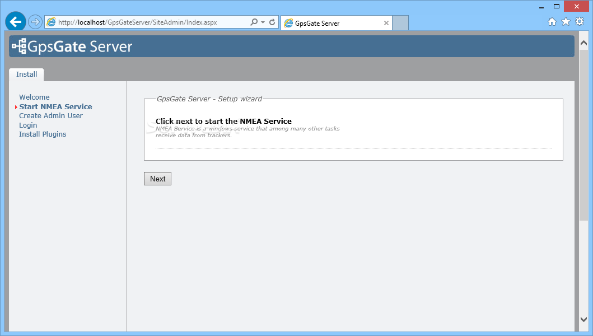Open the Login step in sidebar

coord(28,125)
